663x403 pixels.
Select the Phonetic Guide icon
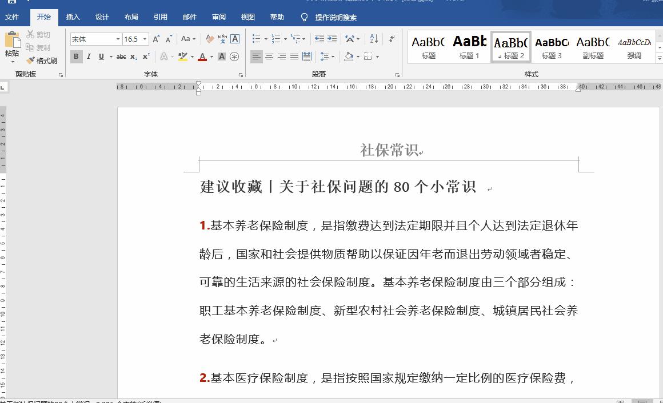pyautogui.click(x=223, y=38)
